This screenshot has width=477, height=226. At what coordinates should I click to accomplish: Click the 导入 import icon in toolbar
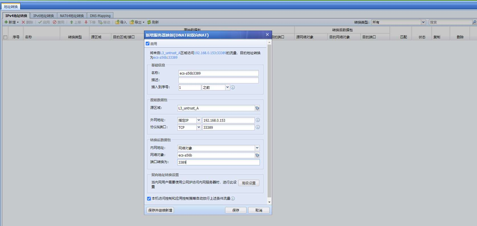click(x=117, y=22)
